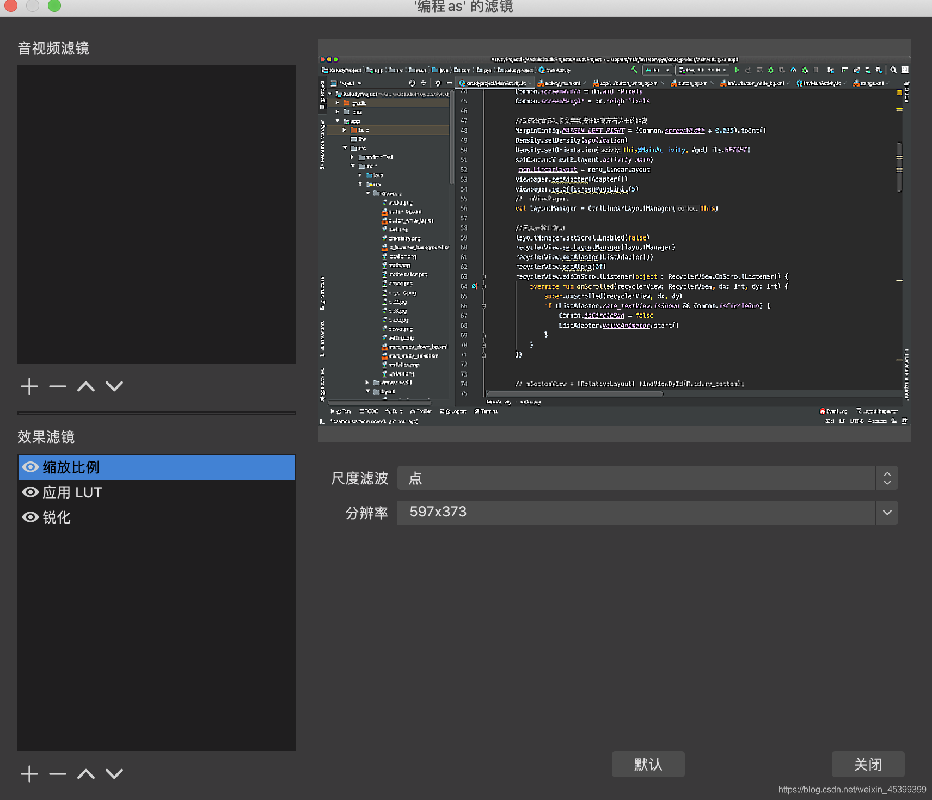Toggle the 锐化 filter eye icon
Viewport: 932px width, 800px height.
click(30, 518)
